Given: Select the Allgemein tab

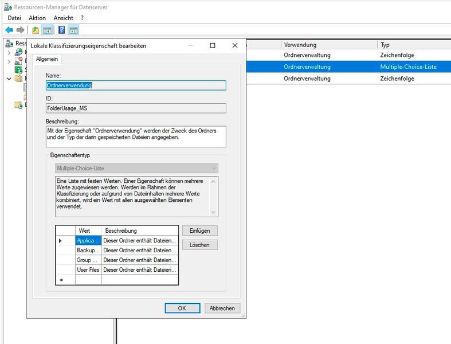Looking at the screenshot, I should coord(47,59).
